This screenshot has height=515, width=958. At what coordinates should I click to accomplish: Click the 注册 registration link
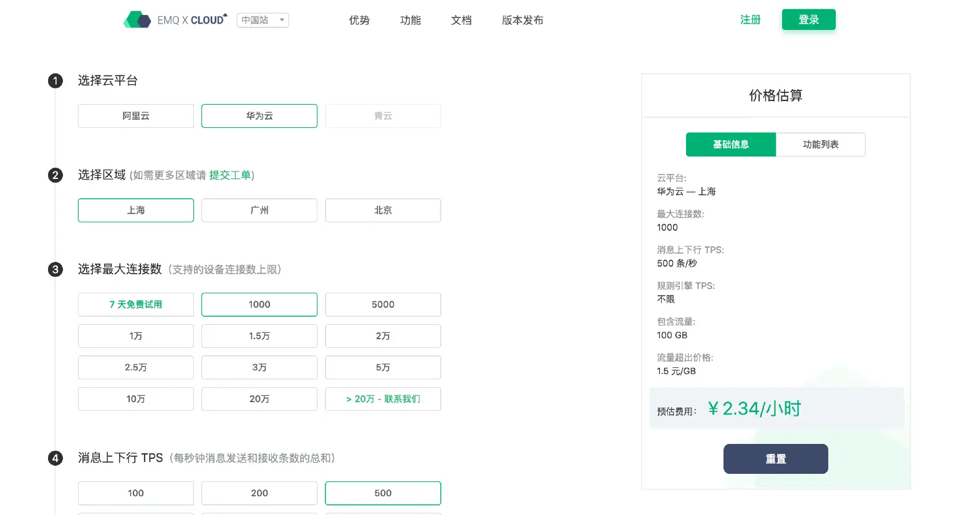click(750, 19)
